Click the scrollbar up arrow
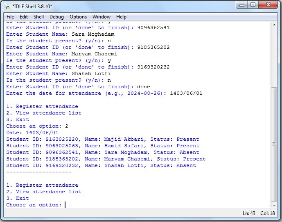282x222 pixels. 274,25
